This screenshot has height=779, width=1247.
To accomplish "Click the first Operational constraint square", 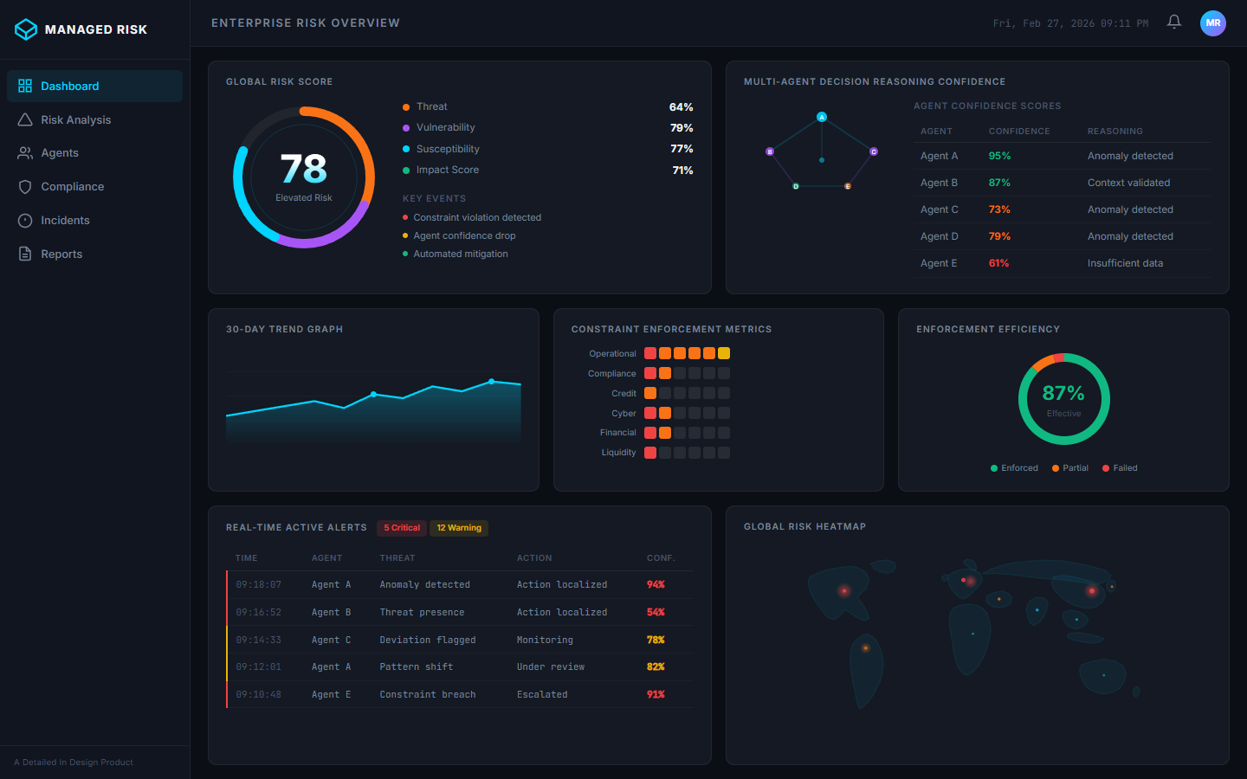I will coord(650,353).
